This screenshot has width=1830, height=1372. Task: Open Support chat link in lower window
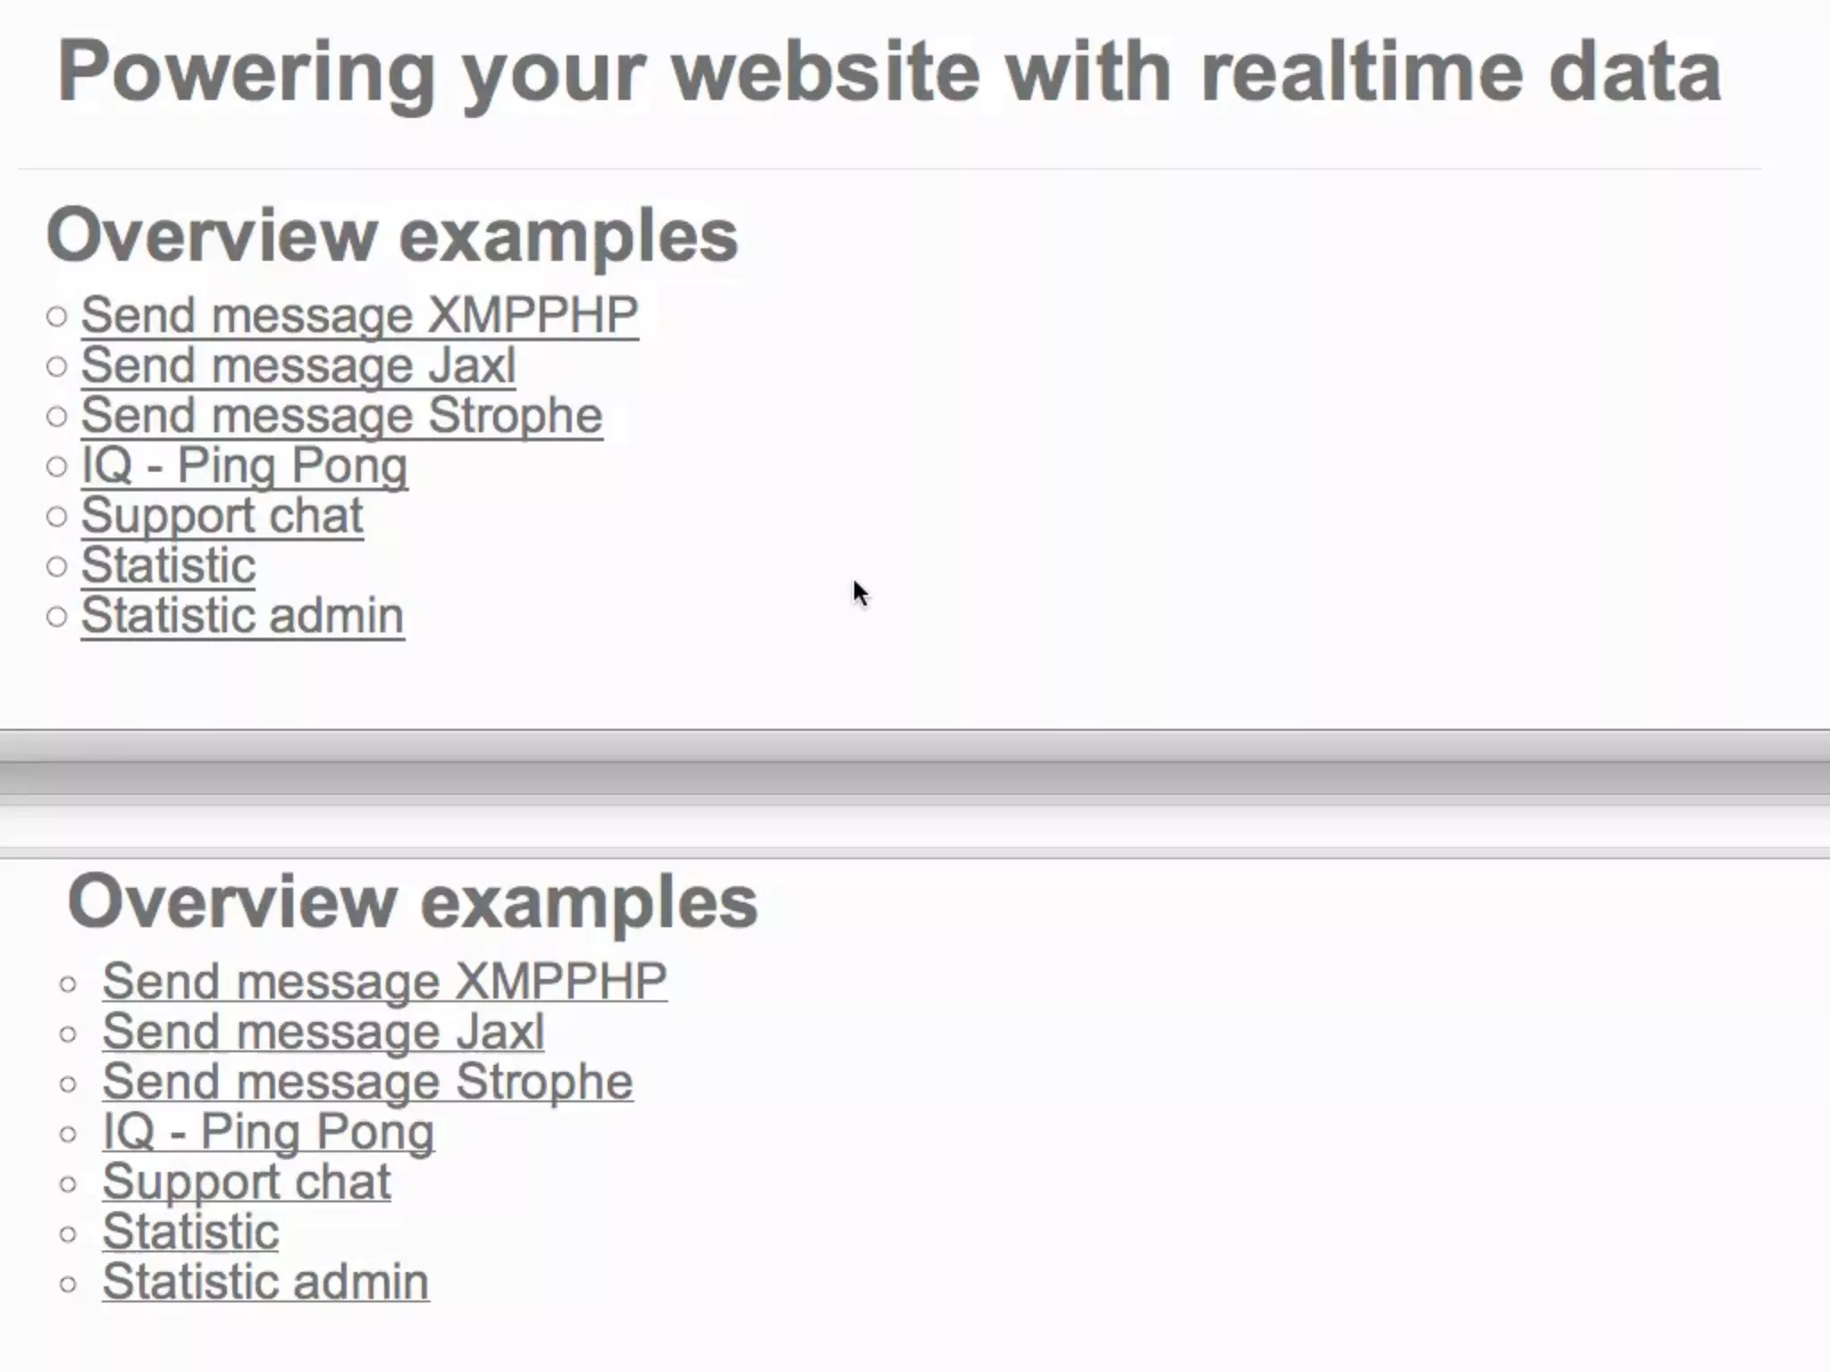pos(247,1182)
